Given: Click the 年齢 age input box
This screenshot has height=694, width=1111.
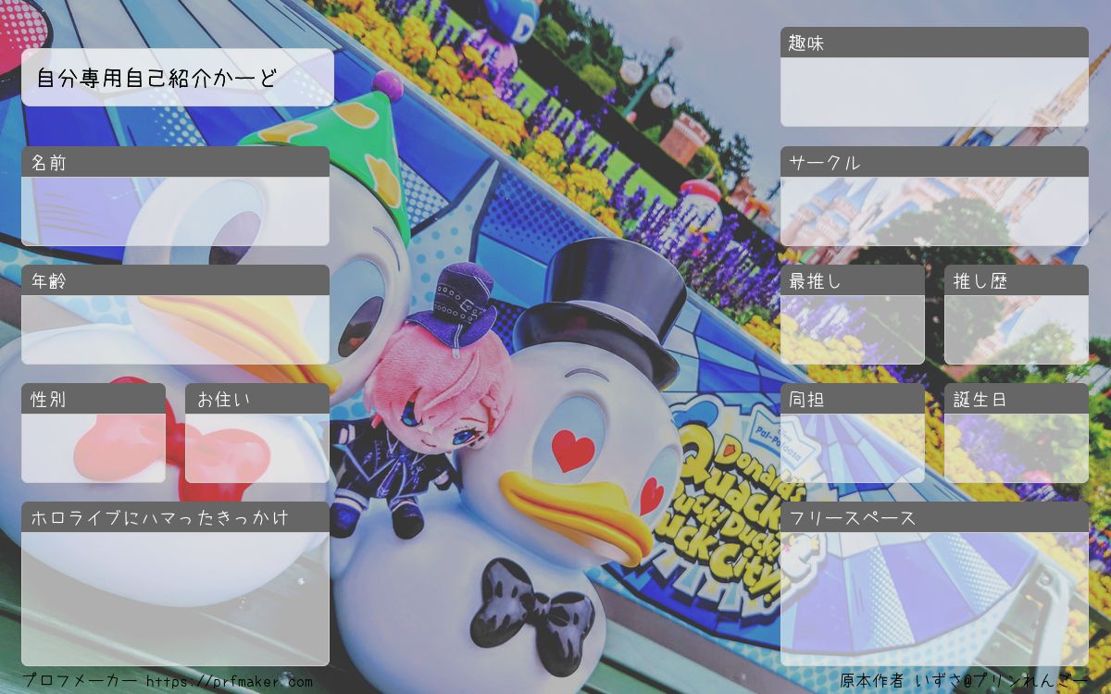Looking at the screenshot, I should (175, 329).
